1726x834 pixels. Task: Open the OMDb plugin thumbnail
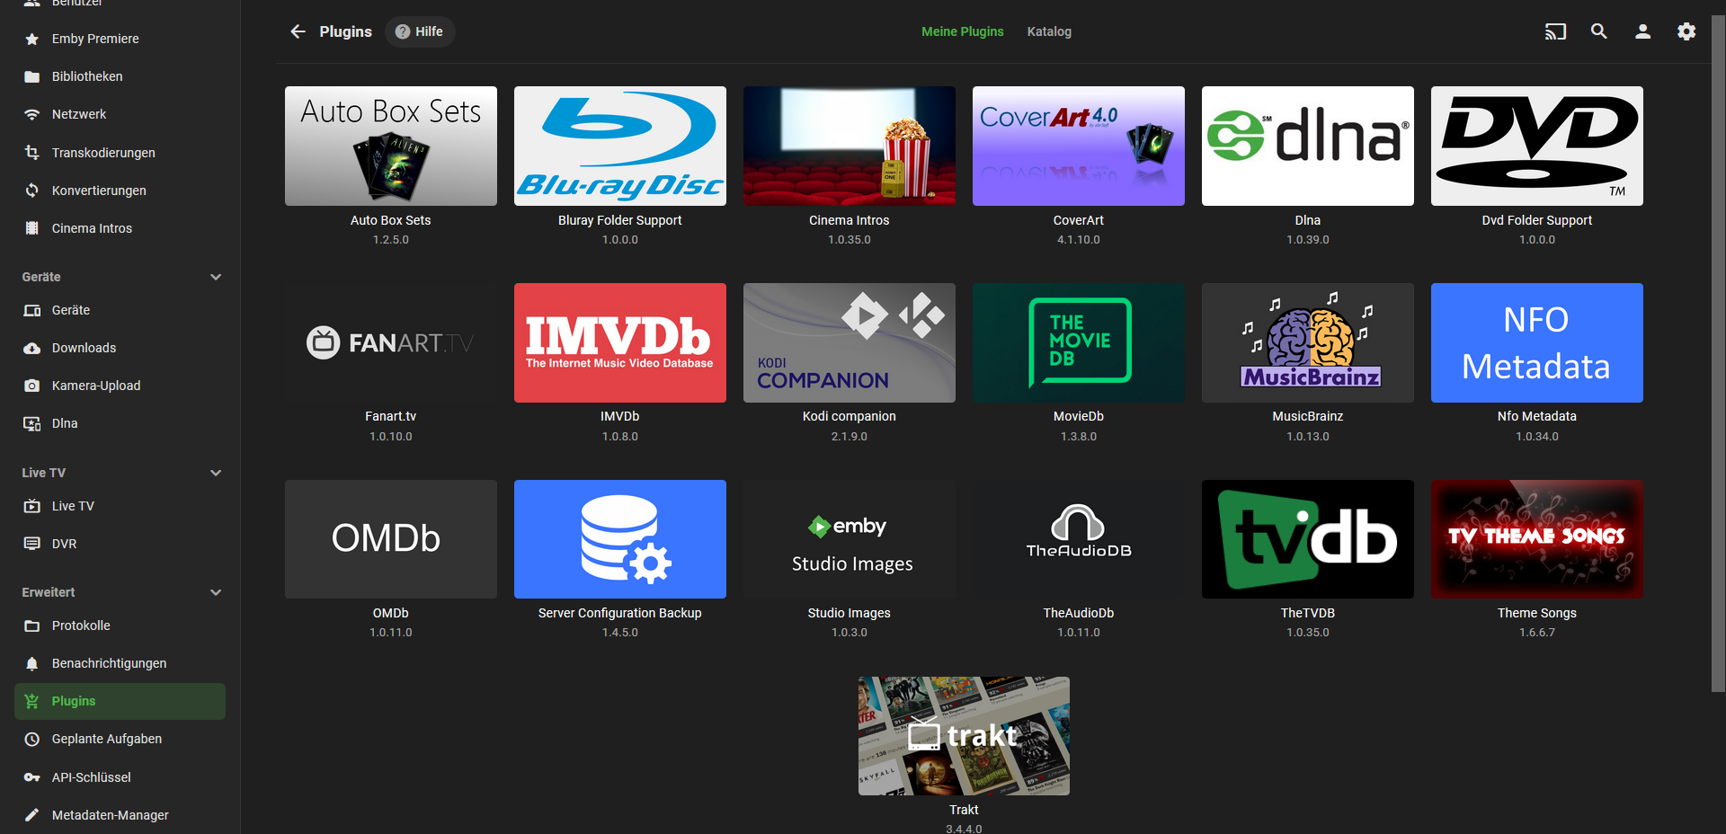coord(391,539)
